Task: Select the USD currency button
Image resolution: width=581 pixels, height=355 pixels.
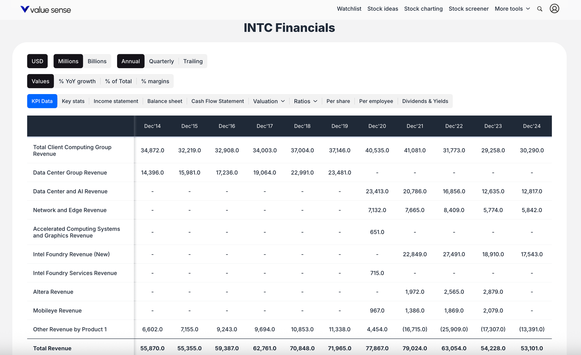Action: pos(37,61)
